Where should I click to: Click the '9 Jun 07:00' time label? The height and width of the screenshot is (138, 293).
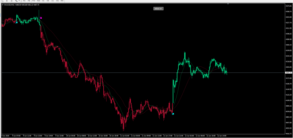[x=16, y=136]
